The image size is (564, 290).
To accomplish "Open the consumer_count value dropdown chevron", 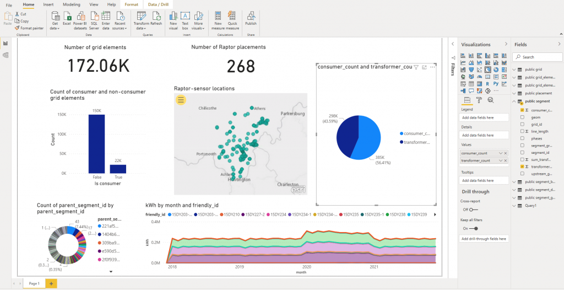I will point(501,153).
